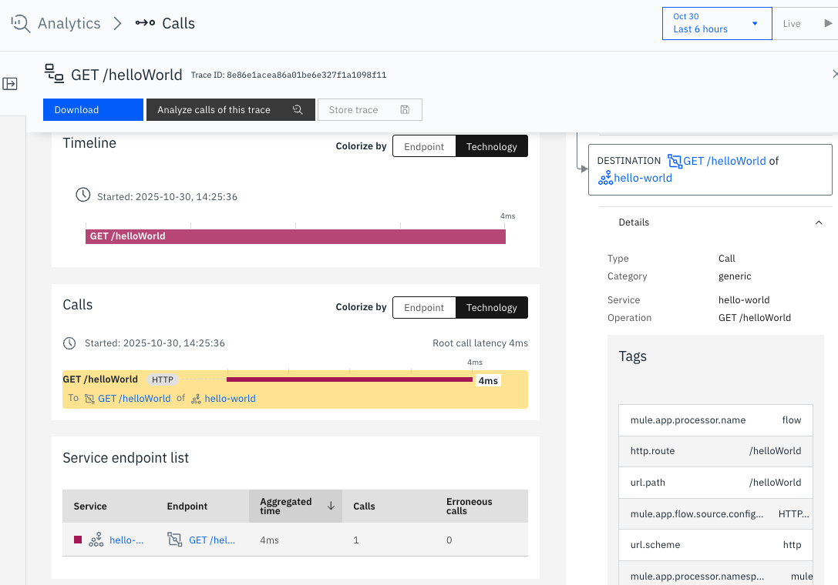Click the trace icon beside GET /helloWorld title
Viewport: 838px width, 585px height.
54,74
